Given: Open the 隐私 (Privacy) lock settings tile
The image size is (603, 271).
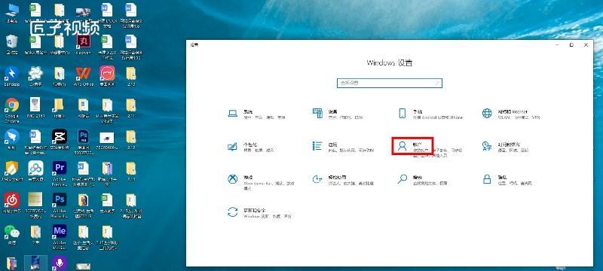Looking at the screenshot, I should 507,180.
